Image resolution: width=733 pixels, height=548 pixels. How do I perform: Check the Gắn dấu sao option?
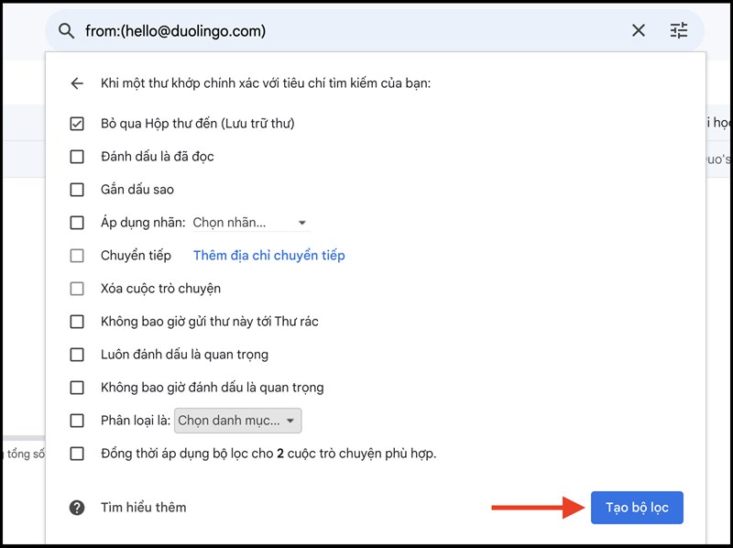[x=77, y=190]
